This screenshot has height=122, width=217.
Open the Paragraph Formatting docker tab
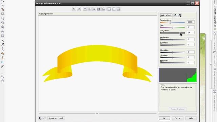click(215, 78)
